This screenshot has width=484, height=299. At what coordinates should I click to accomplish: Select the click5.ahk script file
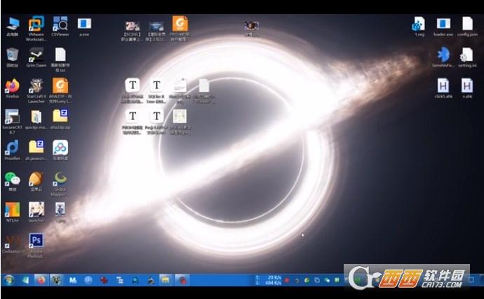443,88
